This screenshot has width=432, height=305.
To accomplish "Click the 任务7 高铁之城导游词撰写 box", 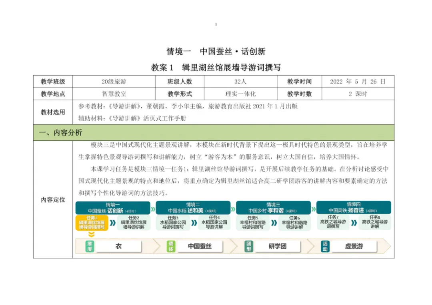I will click(x=333, y=222).
